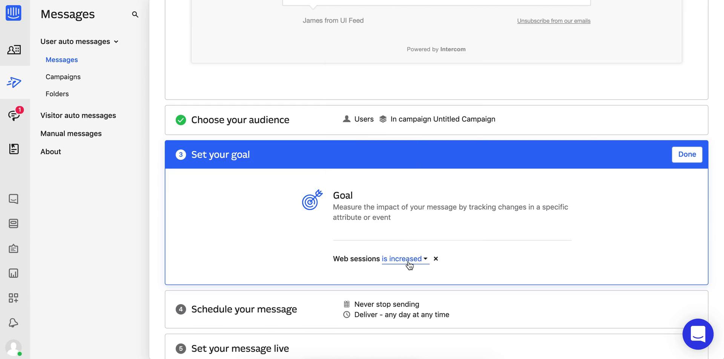Click the campaign layers icon

383,119
